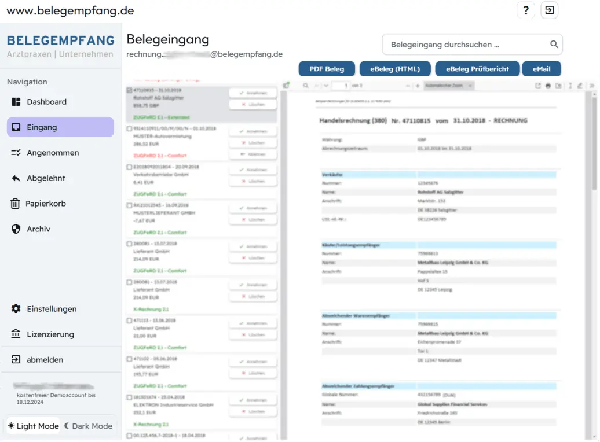The height and width of the screenshot is (442, 600).
Task: Open find-in-document in the PDF viewer
Action: pos(306,86)
